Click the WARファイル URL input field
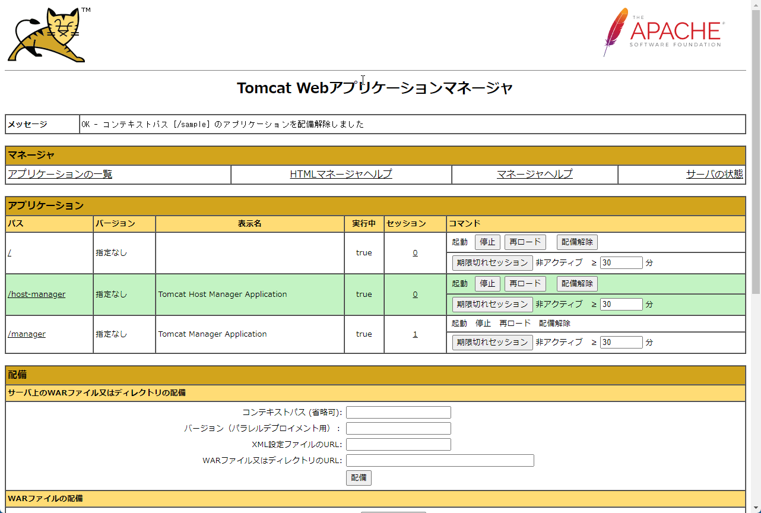 (x=440, y=460)
